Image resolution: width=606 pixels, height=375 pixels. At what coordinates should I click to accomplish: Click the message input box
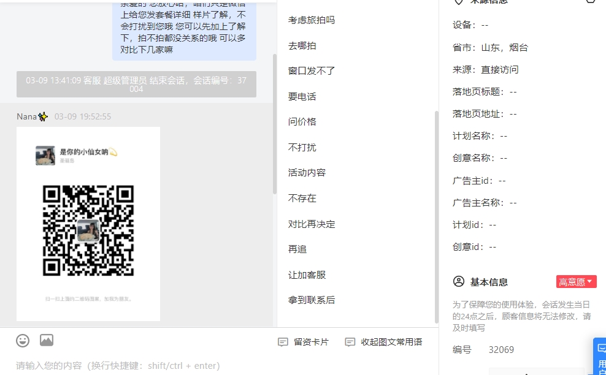220,365
